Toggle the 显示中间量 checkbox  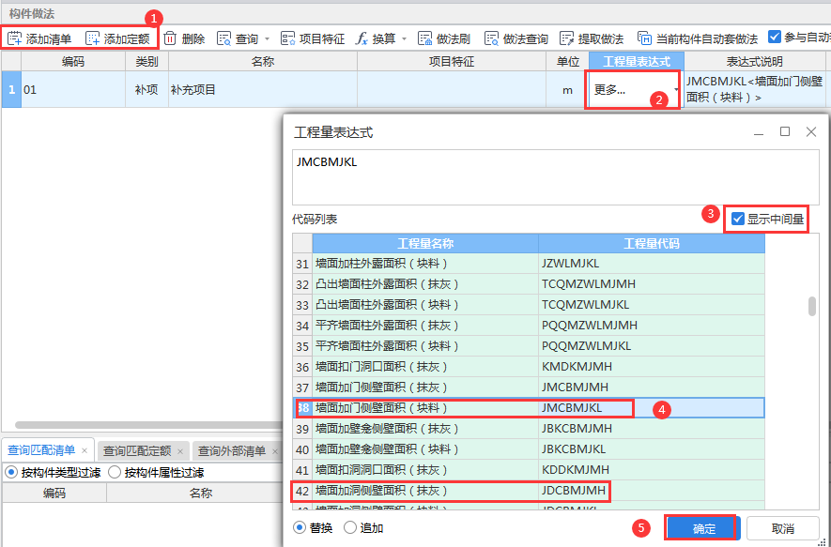738,219
